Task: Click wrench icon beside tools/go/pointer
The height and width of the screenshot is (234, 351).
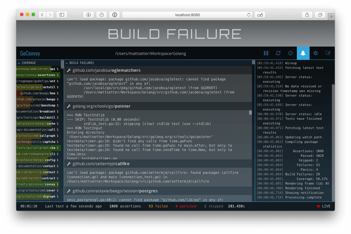Action: 69,106
